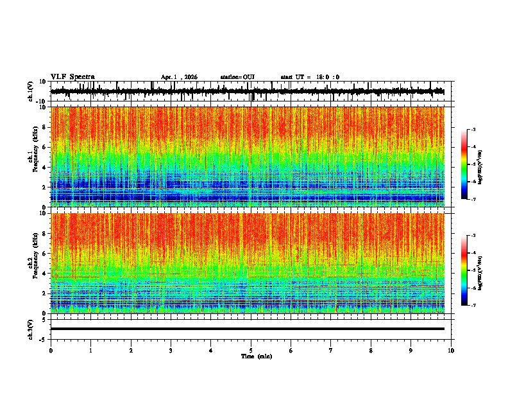Click the ch.1 spectrogram "4" kHz tick label
The image size is (508, 393).
tap(44, 168)
